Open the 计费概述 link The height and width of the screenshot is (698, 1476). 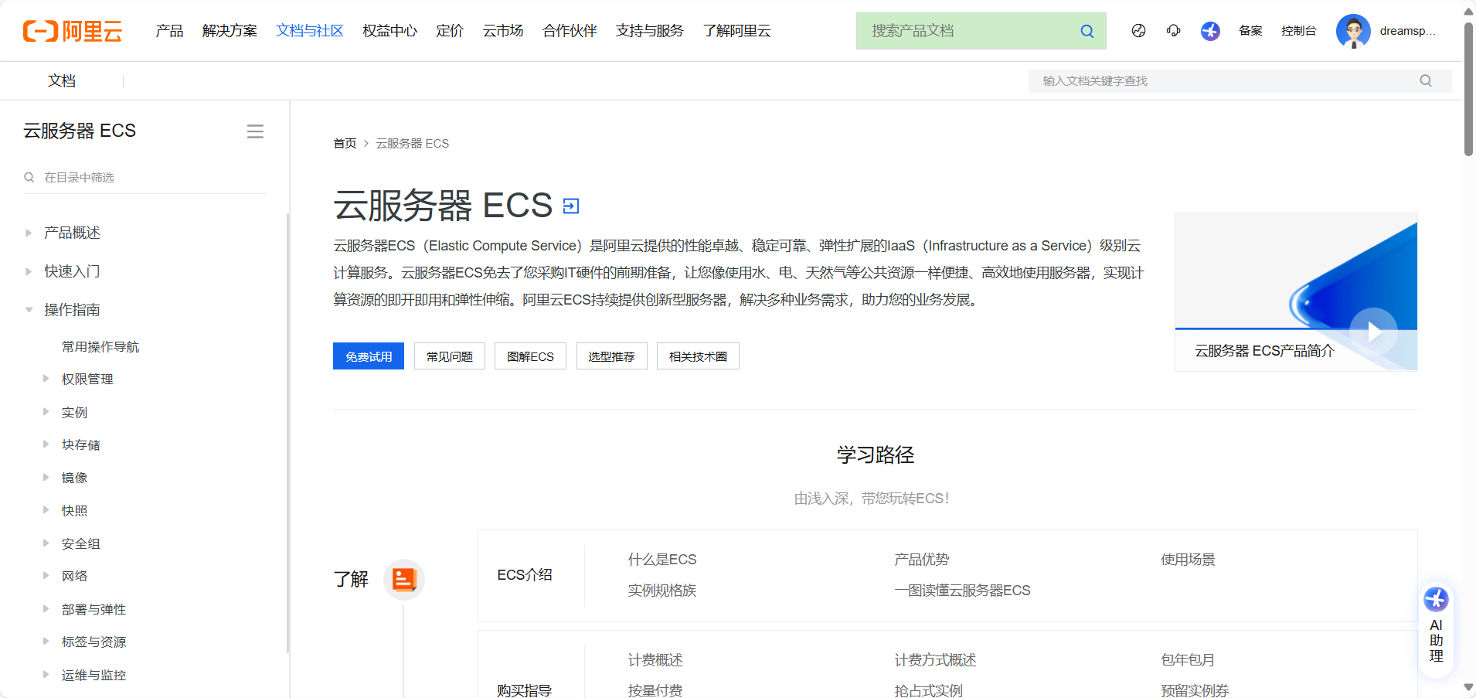click(x=655, y=660)
